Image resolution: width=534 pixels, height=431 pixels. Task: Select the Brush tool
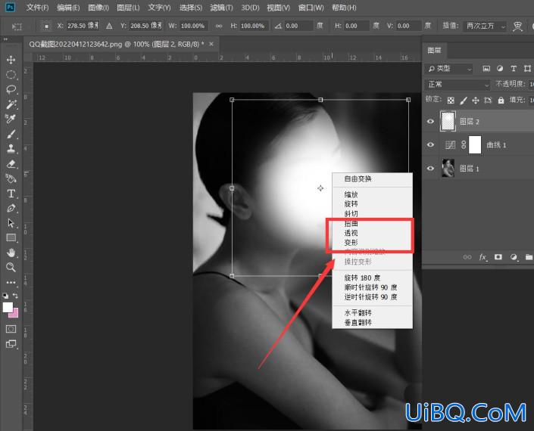pyautogui.click(x=11, y=134)
